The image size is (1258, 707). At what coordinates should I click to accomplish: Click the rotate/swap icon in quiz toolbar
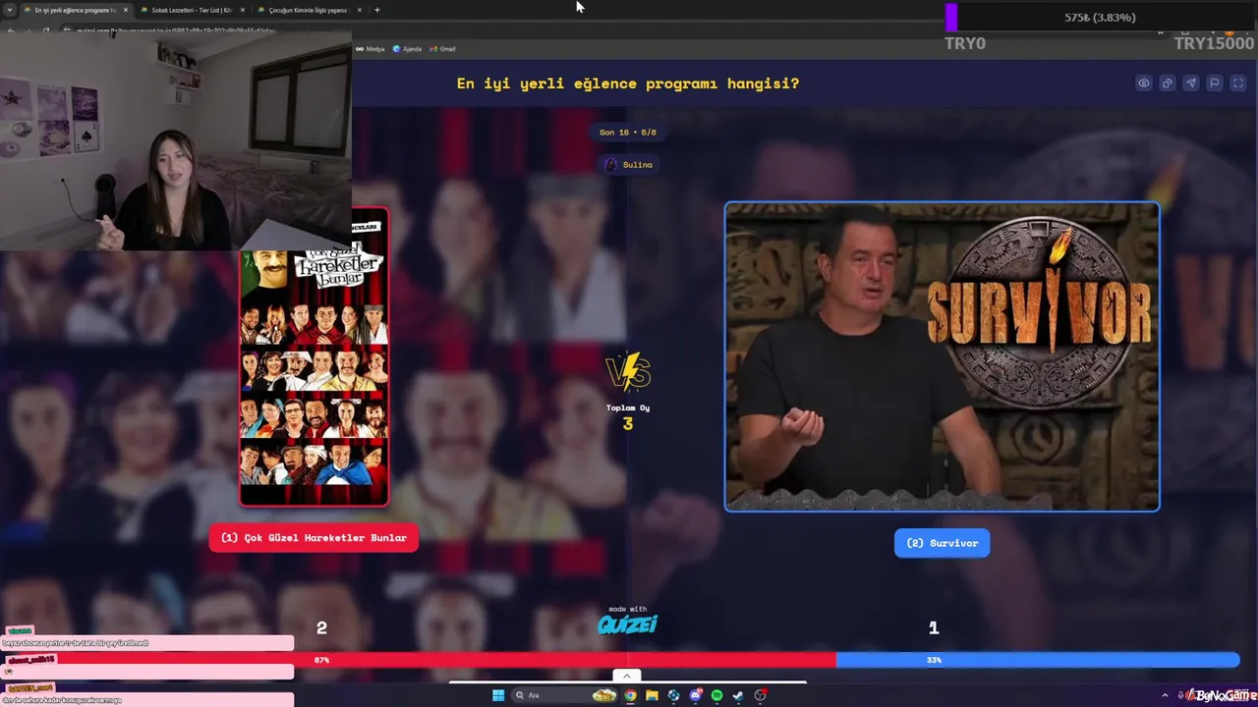pyautogui.click(x=1168, y=83)
